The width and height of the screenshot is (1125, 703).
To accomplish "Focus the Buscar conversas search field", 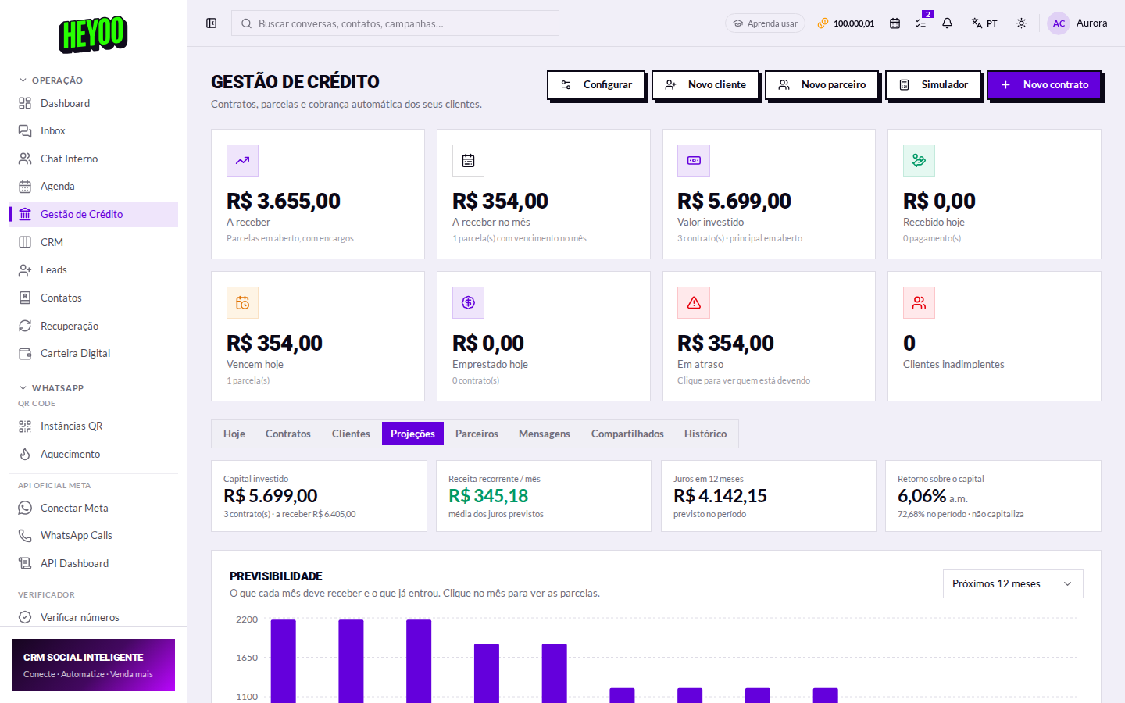I will pyautogui.click(x=395, y=23).
